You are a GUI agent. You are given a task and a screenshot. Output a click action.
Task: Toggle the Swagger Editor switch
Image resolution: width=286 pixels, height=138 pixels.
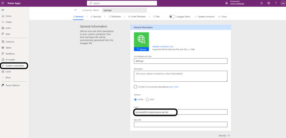click(x=172, y=17)
